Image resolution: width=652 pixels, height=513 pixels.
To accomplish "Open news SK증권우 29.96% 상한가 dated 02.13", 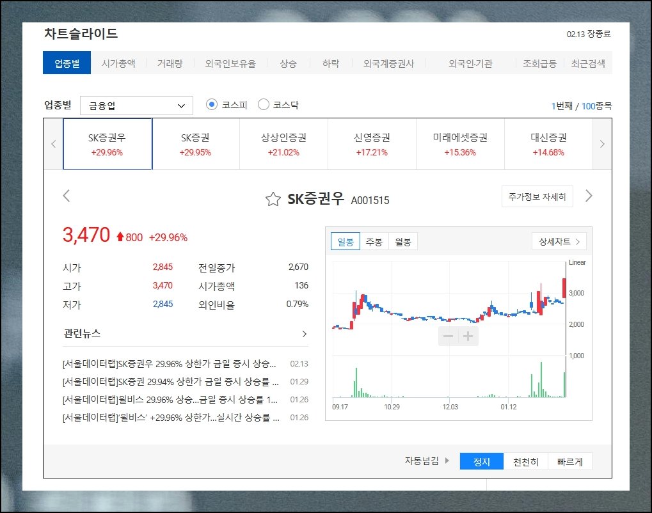I will [169, 364].
